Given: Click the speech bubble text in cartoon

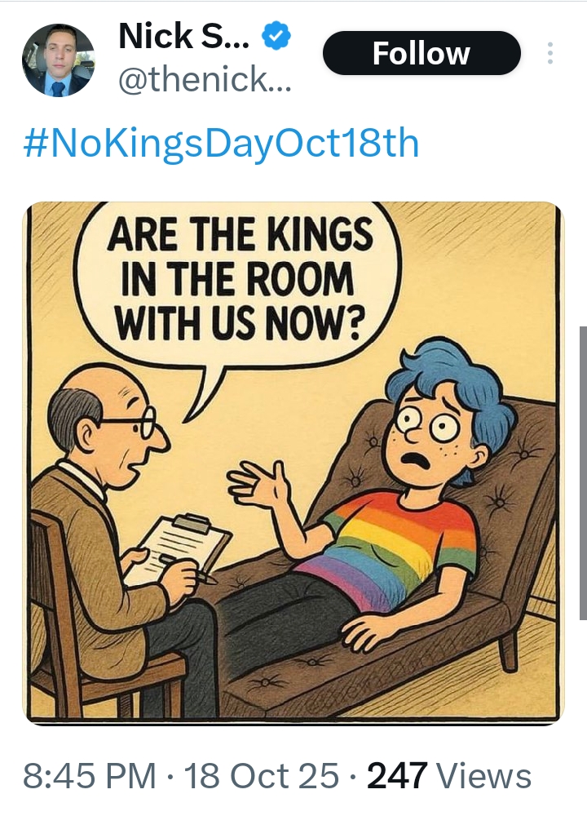Looking at the screenshot, I should click(x=241, y=278).
